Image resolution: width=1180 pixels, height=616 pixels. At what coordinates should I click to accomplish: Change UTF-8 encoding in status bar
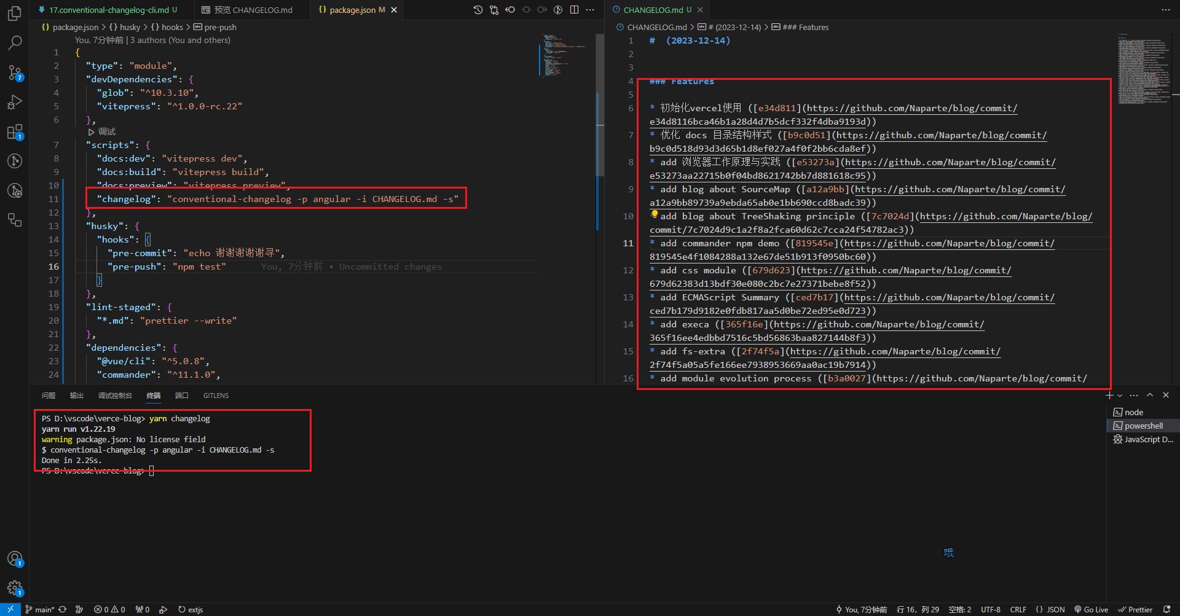click(x=991, y=609)
